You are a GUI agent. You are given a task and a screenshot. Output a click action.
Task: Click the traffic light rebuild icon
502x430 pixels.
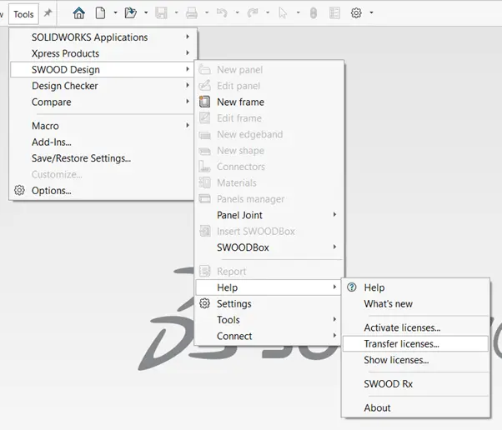(x=314, y=13)
